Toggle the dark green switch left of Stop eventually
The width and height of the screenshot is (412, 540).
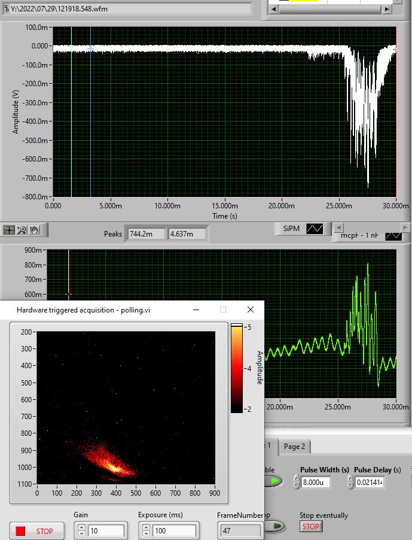coord(275,526)
